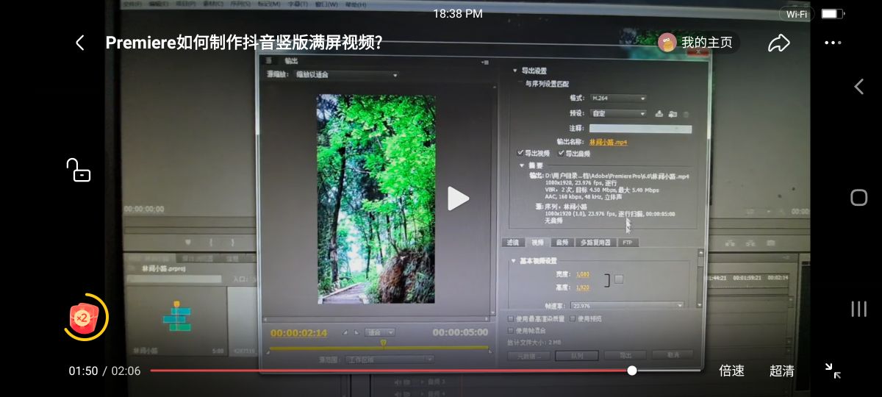This screenshot has height=397, width=882.
Task: Click the video settings vertical scrollbar
Action: 700,279
